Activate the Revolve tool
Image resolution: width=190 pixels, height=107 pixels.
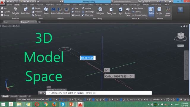click(x=36, y=15)
